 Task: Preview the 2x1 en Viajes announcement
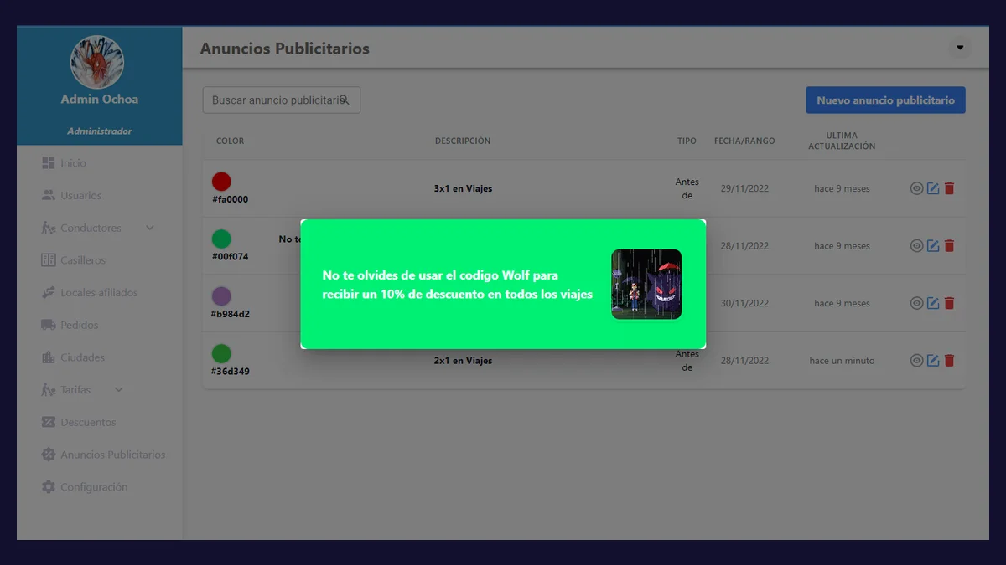coord(916,361)
